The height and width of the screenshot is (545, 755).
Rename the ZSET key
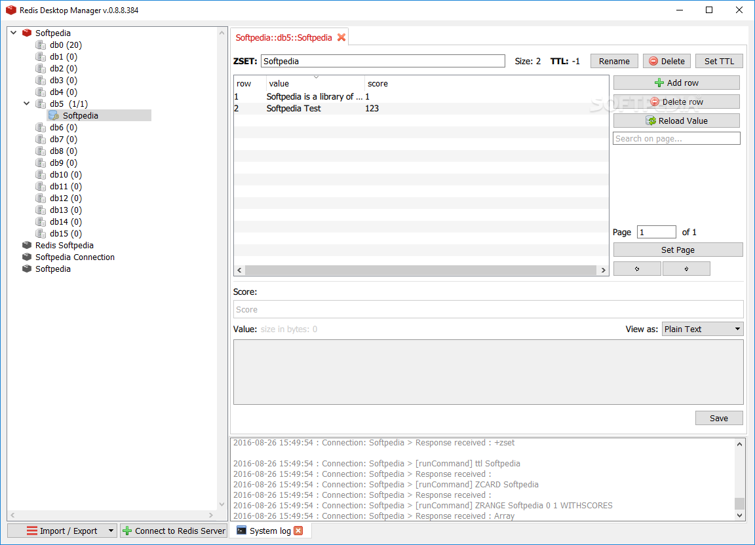[x=614, y=61]
